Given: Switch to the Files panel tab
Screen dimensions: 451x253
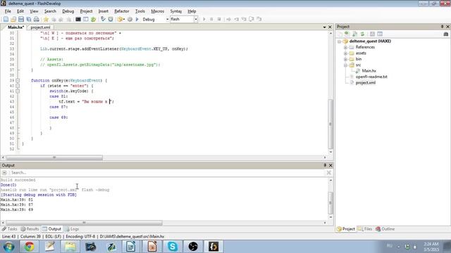Looking at the screenshot, I should click(x=365, y=229).
